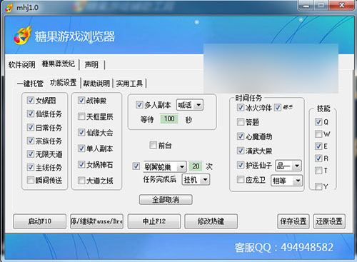The image size is (357, 262).
Task: Uncheck 单人副本 option
Action: pyautogui.click(x=81, y=148)
